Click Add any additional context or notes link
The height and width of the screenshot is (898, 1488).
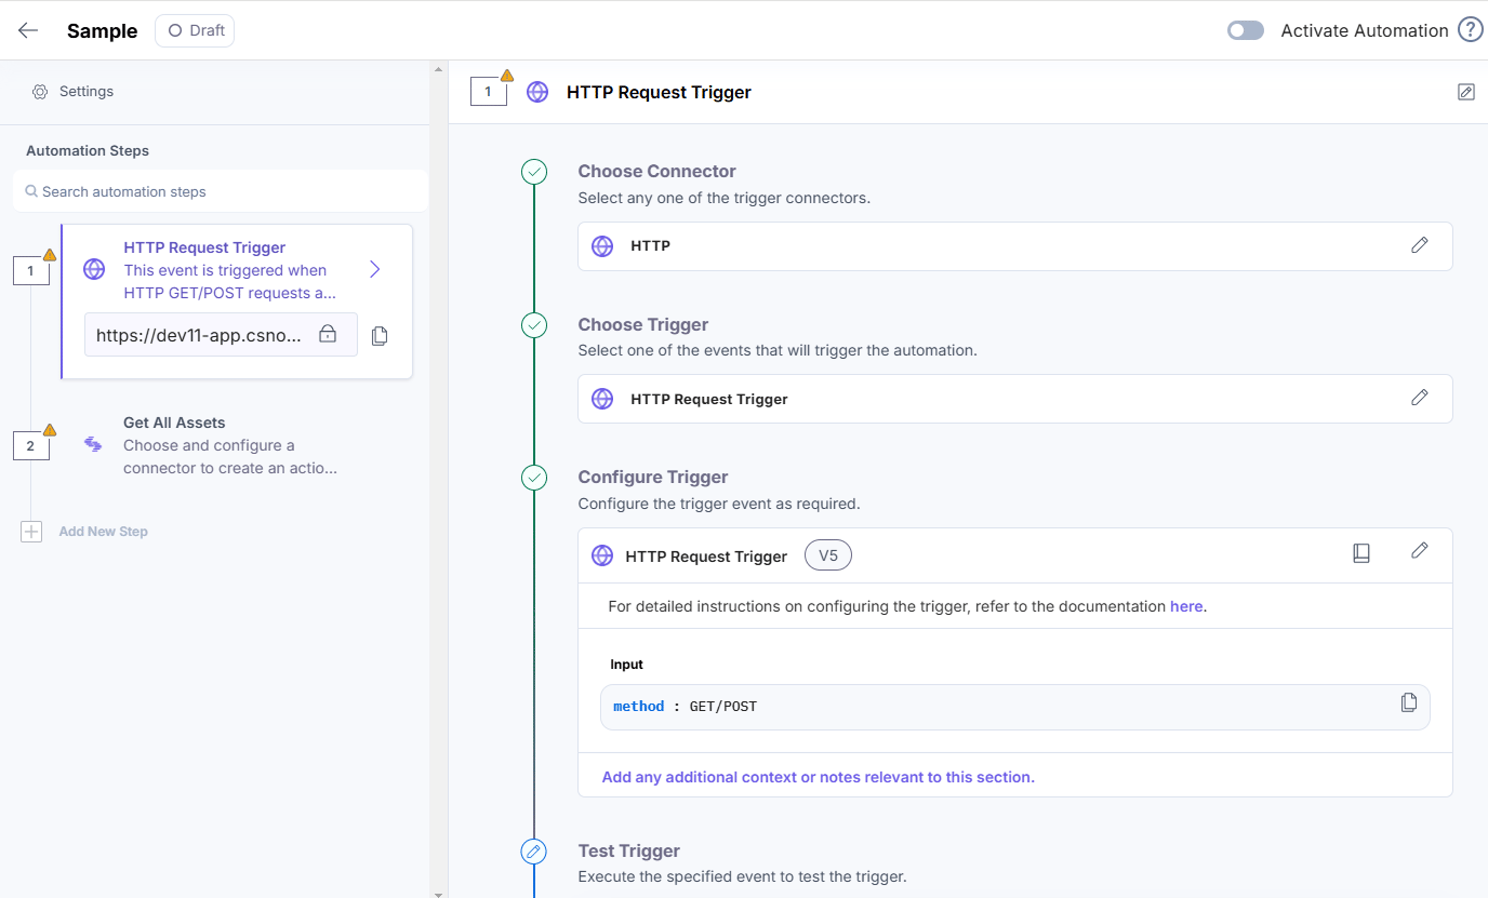818,777
